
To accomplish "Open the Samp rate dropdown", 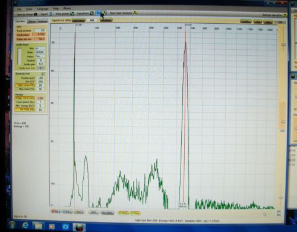I will (x=40, y=52).
